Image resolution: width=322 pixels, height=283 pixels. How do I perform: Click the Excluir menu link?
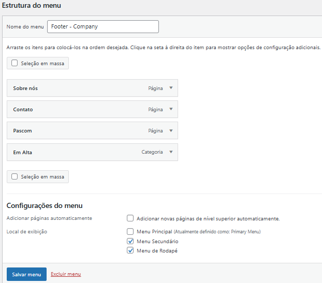[66, 274]
